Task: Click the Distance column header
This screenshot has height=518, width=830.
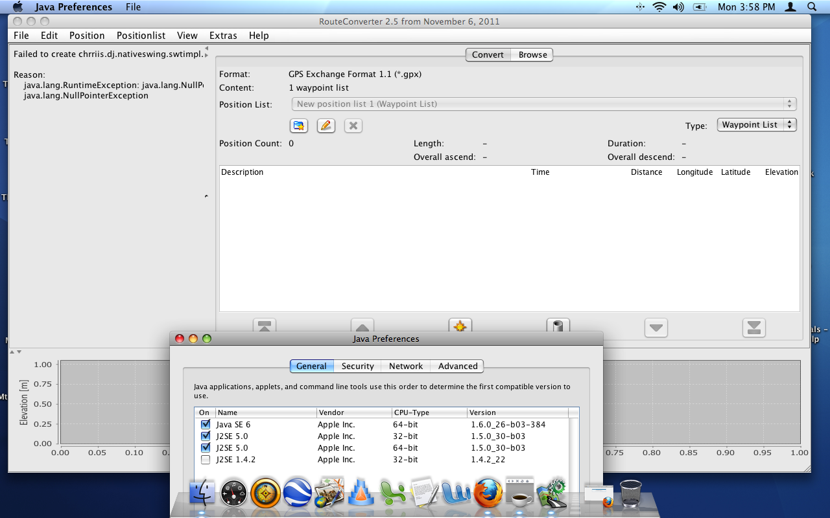Action: point(646,172)
